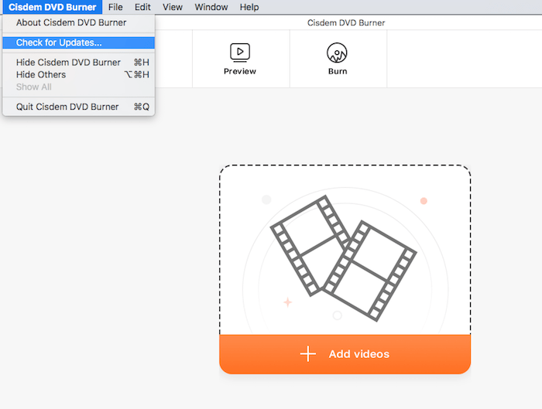
Task: Close the Cisdem DVD Burner app menu
Action: click(x=52, y=7)
